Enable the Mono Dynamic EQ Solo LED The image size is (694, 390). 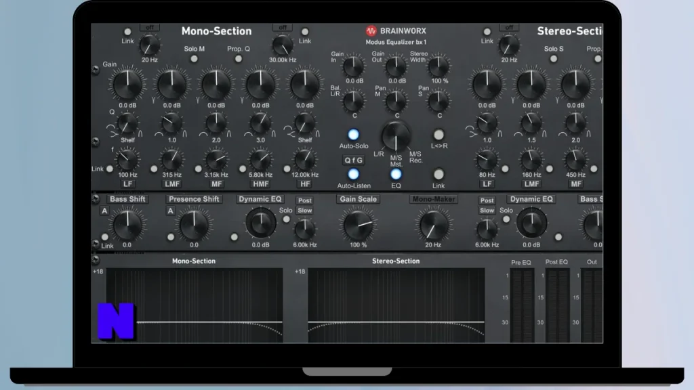[x=287, y=219]
